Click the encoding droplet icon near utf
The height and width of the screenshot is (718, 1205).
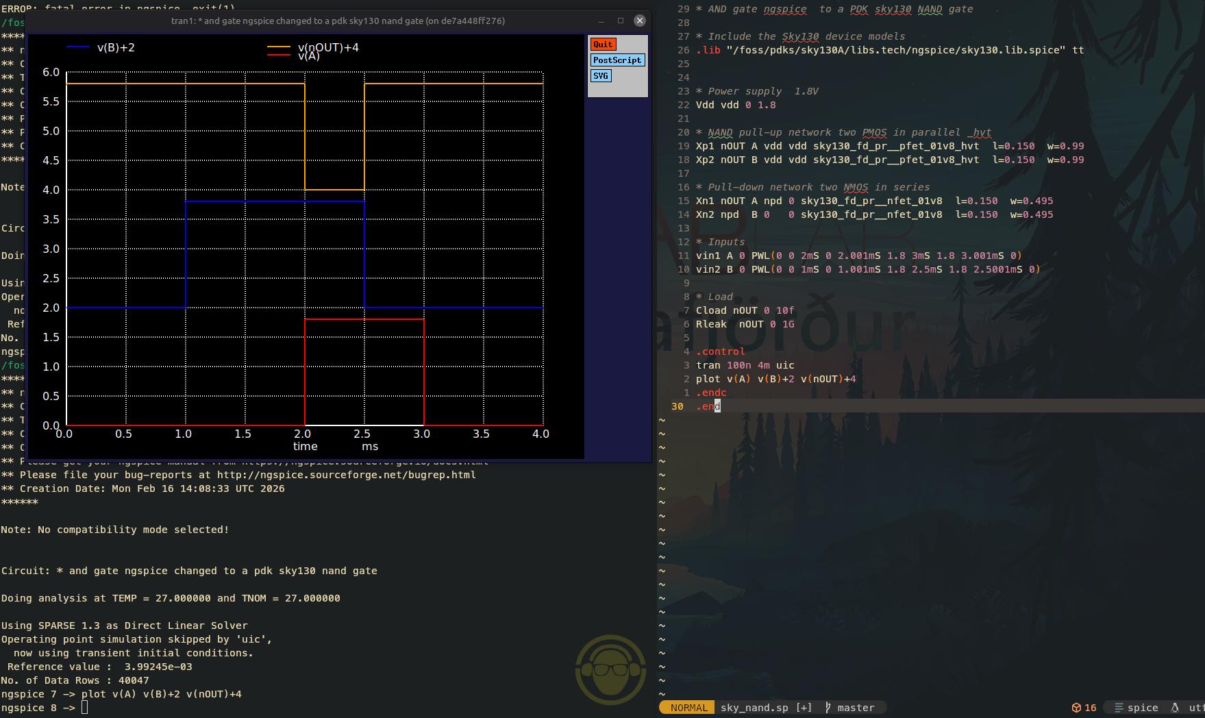tap(1176, 708)
